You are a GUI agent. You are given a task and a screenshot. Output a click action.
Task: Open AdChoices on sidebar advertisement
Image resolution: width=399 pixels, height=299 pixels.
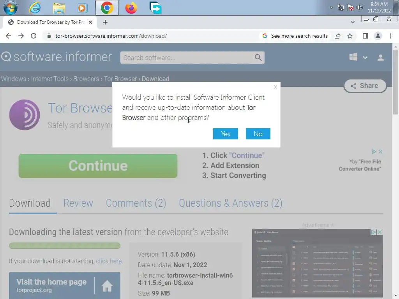pos(373,232)
